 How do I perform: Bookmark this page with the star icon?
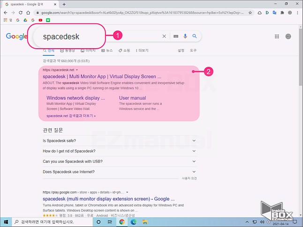click(x=250, y=13)
